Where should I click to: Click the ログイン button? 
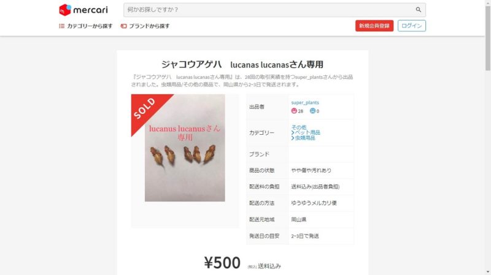411,26
